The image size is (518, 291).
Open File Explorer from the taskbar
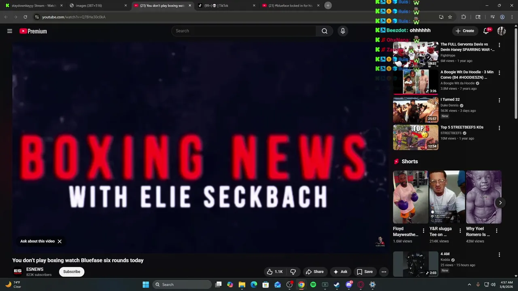pyautogui.click(x=242, y=285)
